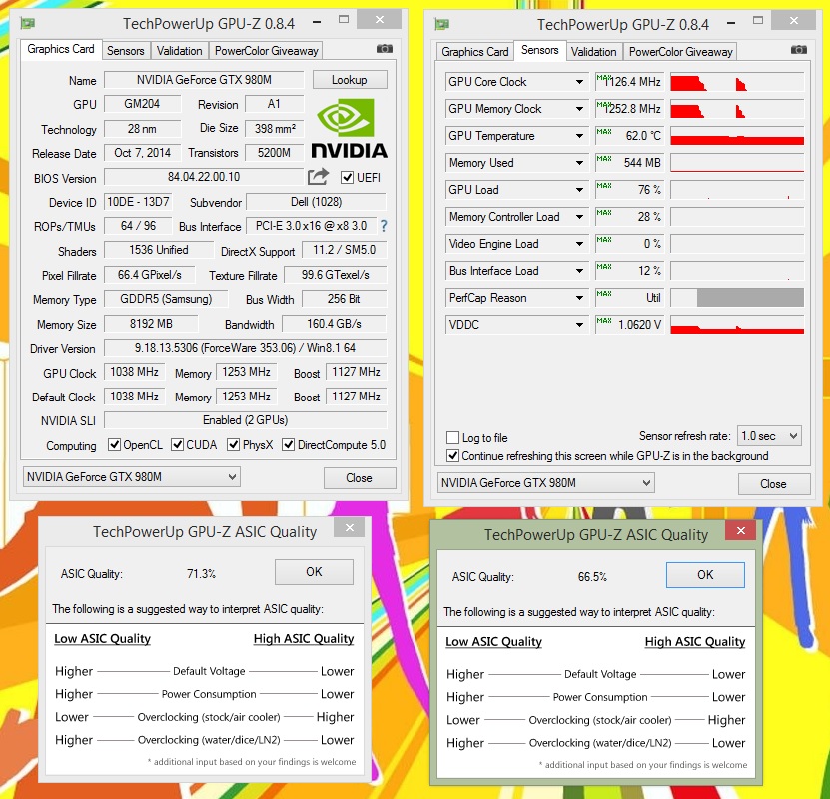Click the Name field showing GTX 980M

pos(204,80)
